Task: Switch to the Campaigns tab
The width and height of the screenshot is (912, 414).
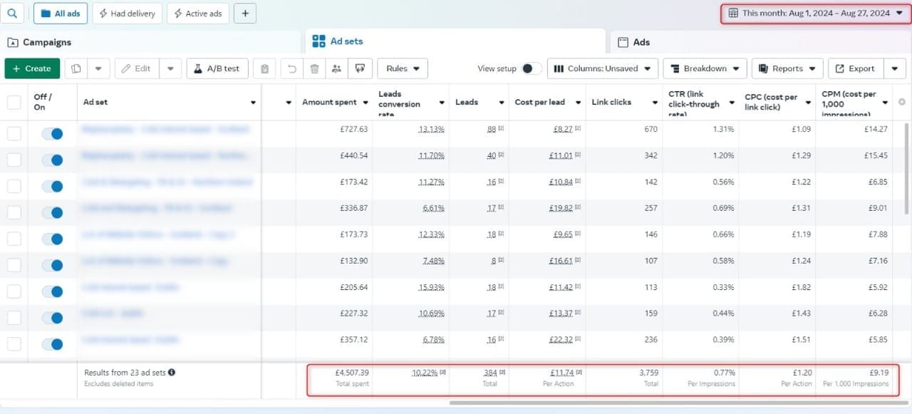Action: [47, 42]
